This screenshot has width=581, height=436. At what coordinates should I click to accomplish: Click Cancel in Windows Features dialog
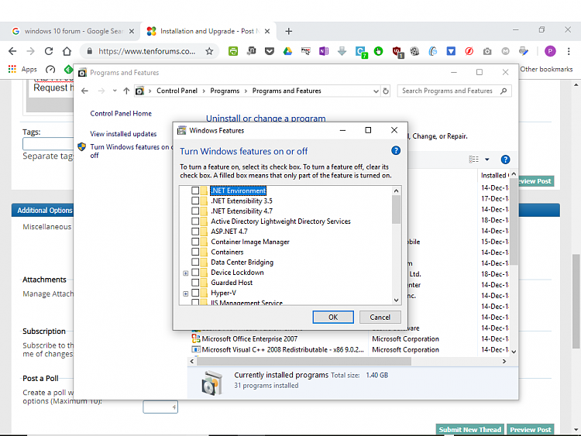380,317
